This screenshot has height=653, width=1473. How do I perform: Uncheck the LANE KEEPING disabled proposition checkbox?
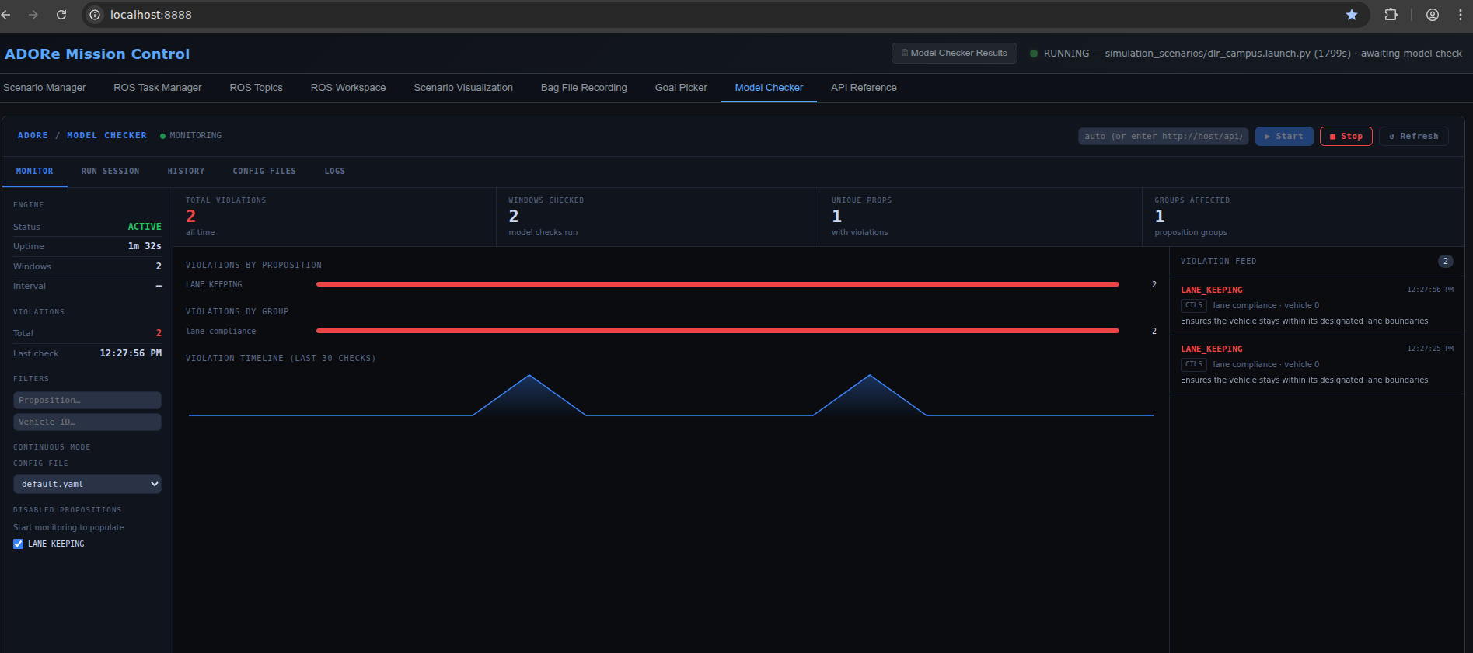tap(18, 544)
